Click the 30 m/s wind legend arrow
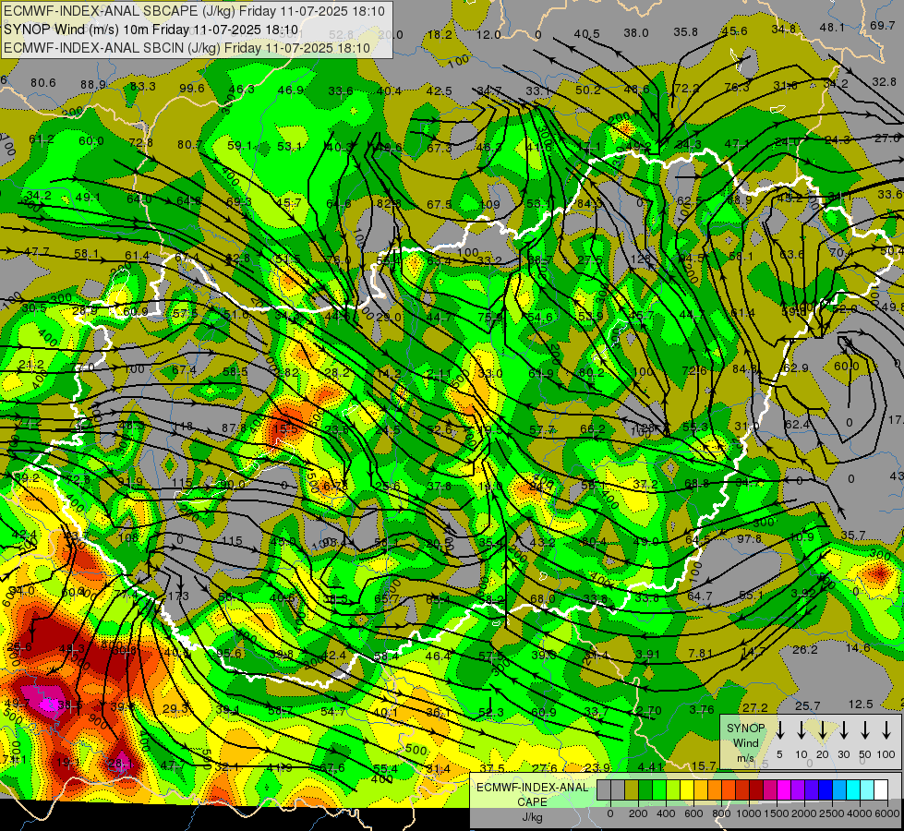The image size is (904, 831). (x=843, y=729)
